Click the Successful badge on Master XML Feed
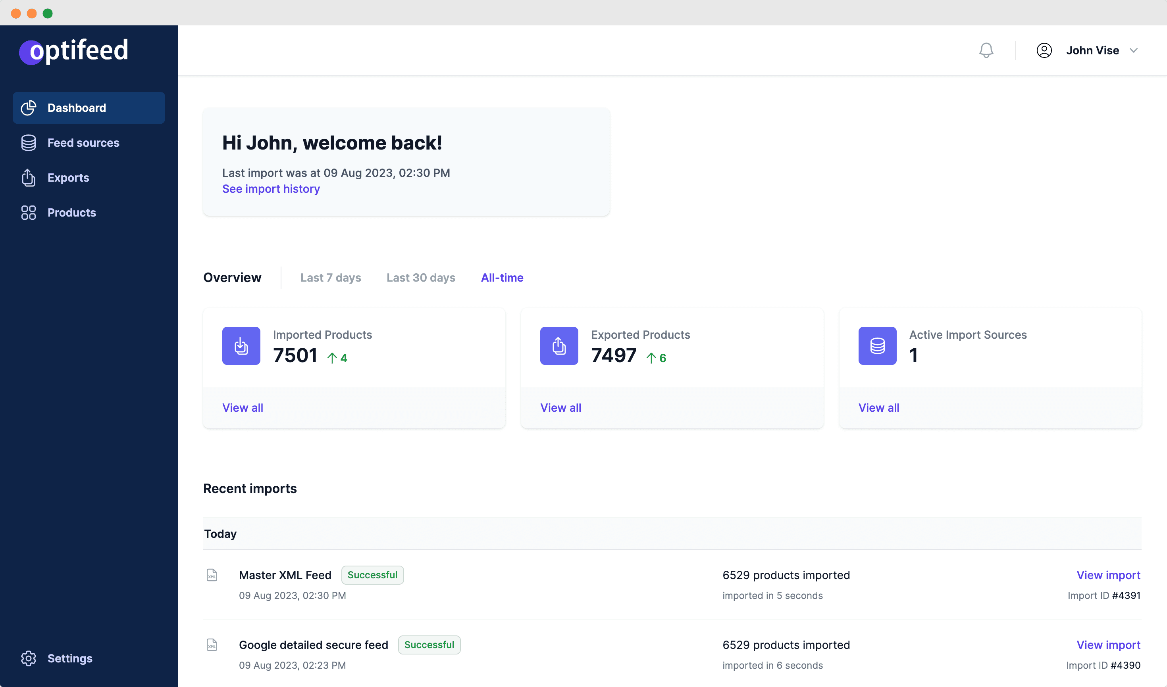Image resolution: width=1167 pixels, height=687 pixels. 372,575
